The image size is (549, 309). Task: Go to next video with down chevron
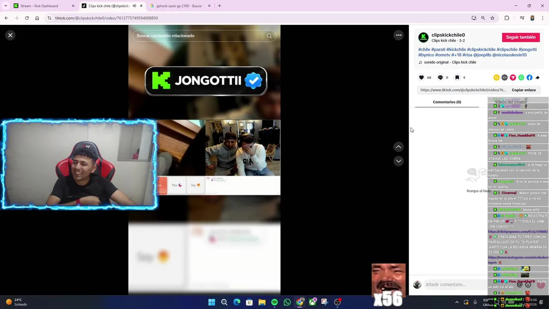pyautogui.click(x=398, y=161)
